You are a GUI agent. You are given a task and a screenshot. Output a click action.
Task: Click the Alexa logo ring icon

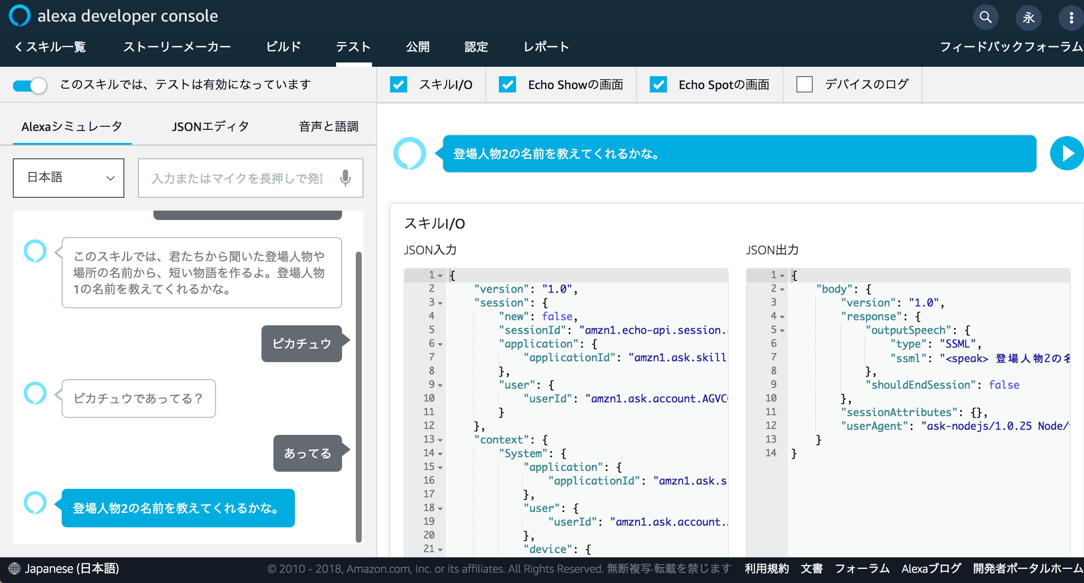click(x=20, y=16)
